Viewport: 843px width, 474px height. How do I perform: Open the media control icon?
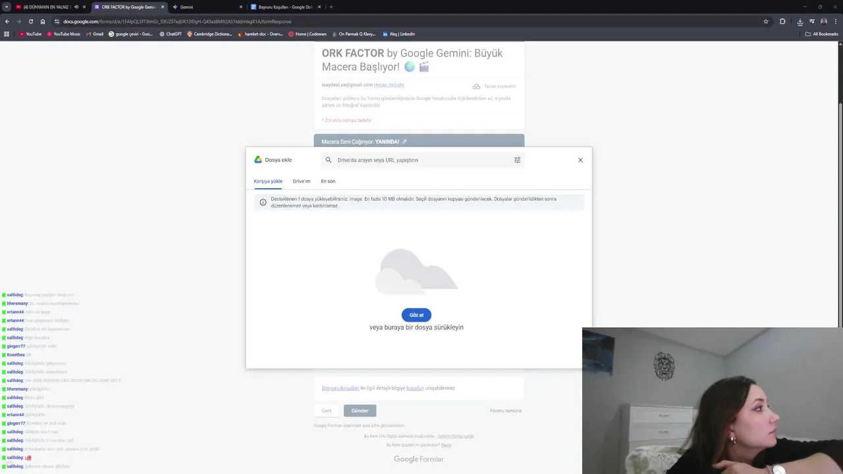coord(812,21)
